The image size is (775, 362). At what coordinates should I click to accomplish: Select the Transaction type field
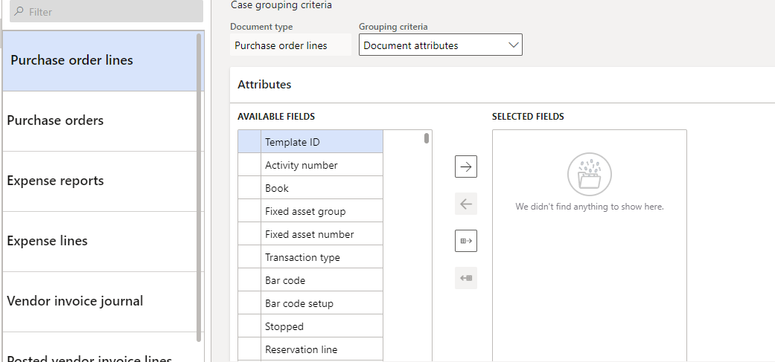pos(322,257)
